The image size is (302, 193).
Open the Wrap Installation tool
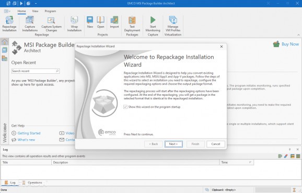(74, 24)
